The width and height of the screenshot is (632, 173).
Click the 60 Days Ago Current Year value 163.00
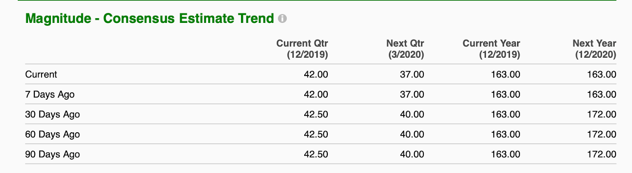coord(506,134)
